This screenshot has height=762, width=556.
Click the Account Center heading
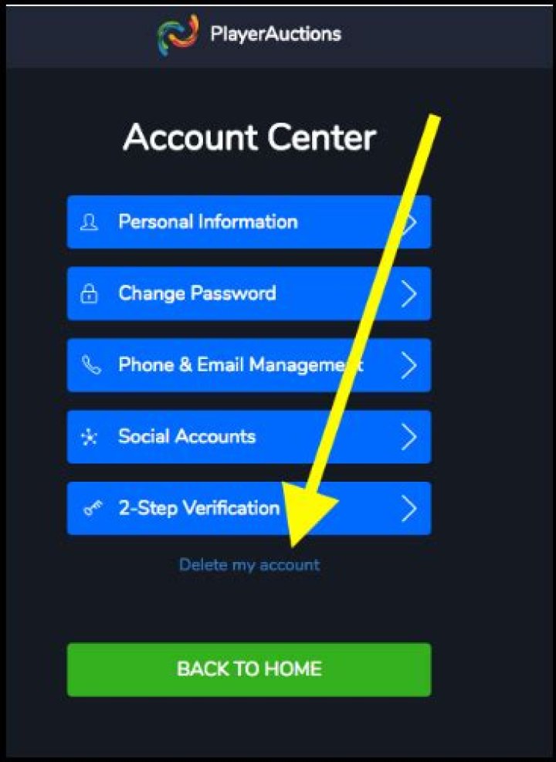(x=249, y=137)
